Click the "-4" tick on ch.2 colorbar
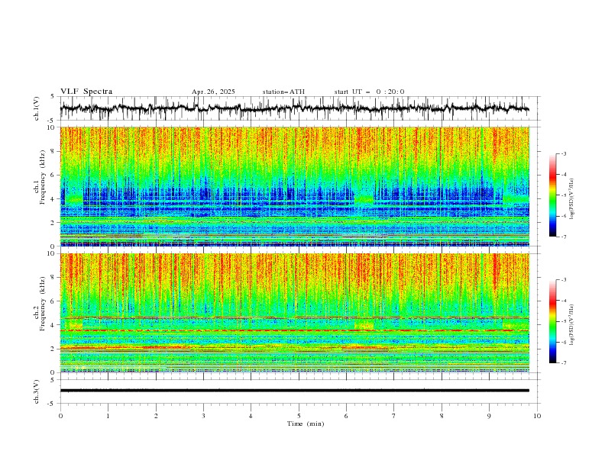 pos(563,301)
